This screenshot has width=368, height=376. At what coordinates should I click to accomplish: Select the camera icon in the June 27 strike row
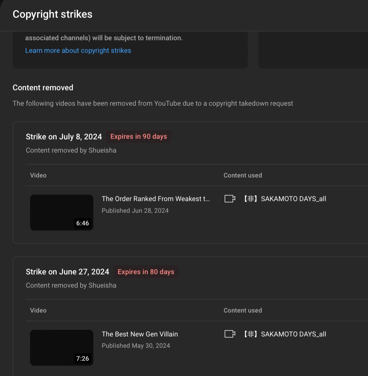tap(230, 334)
